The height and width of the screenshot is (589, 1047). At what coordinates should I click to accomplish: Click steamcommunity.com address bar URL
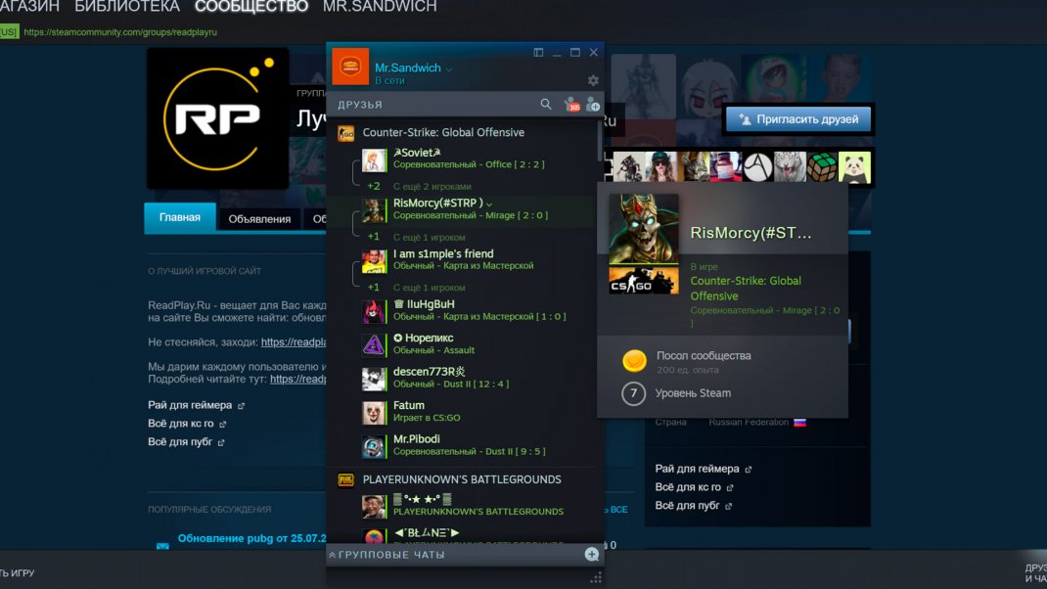pos(120,32)
